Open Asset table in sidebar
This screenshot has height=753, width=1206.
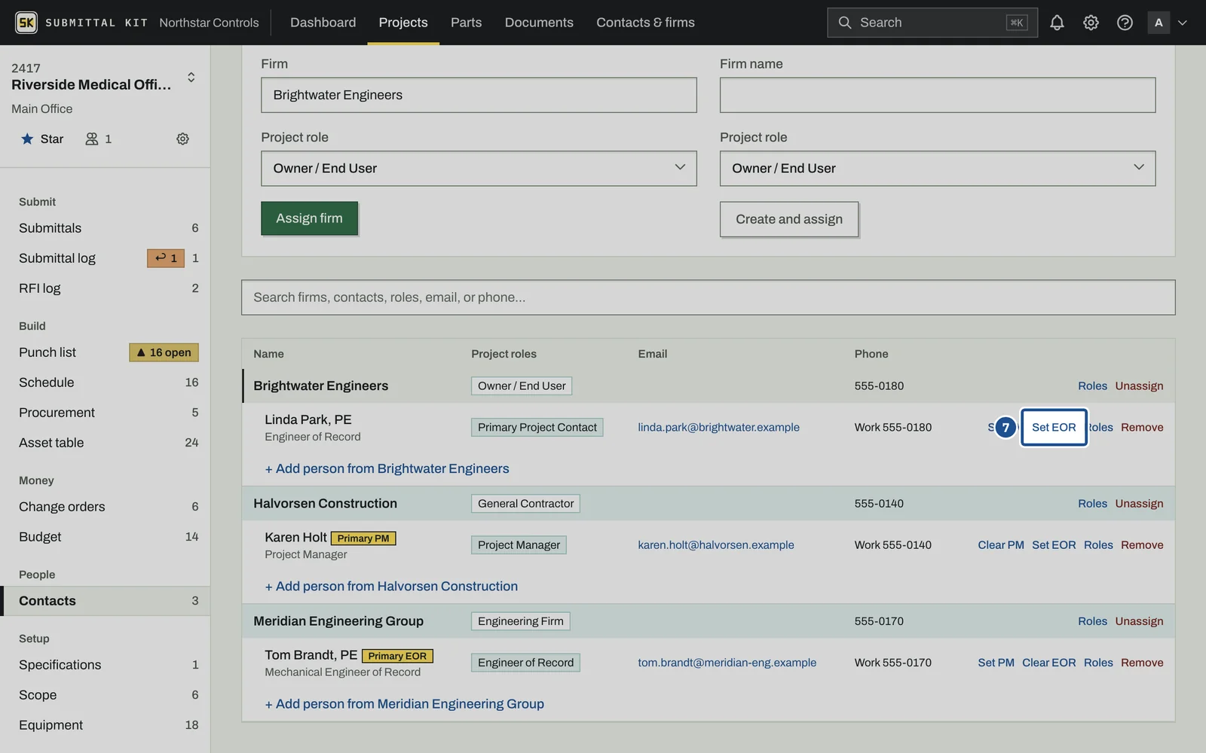coord(106,443)
